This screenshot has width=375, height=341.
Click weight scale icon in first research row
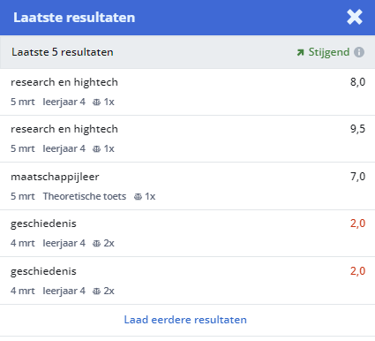[96, 102]
